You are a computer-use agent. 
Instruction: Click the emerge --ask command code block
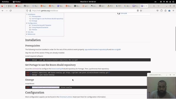pyautogui.click(x=88, y=60)
